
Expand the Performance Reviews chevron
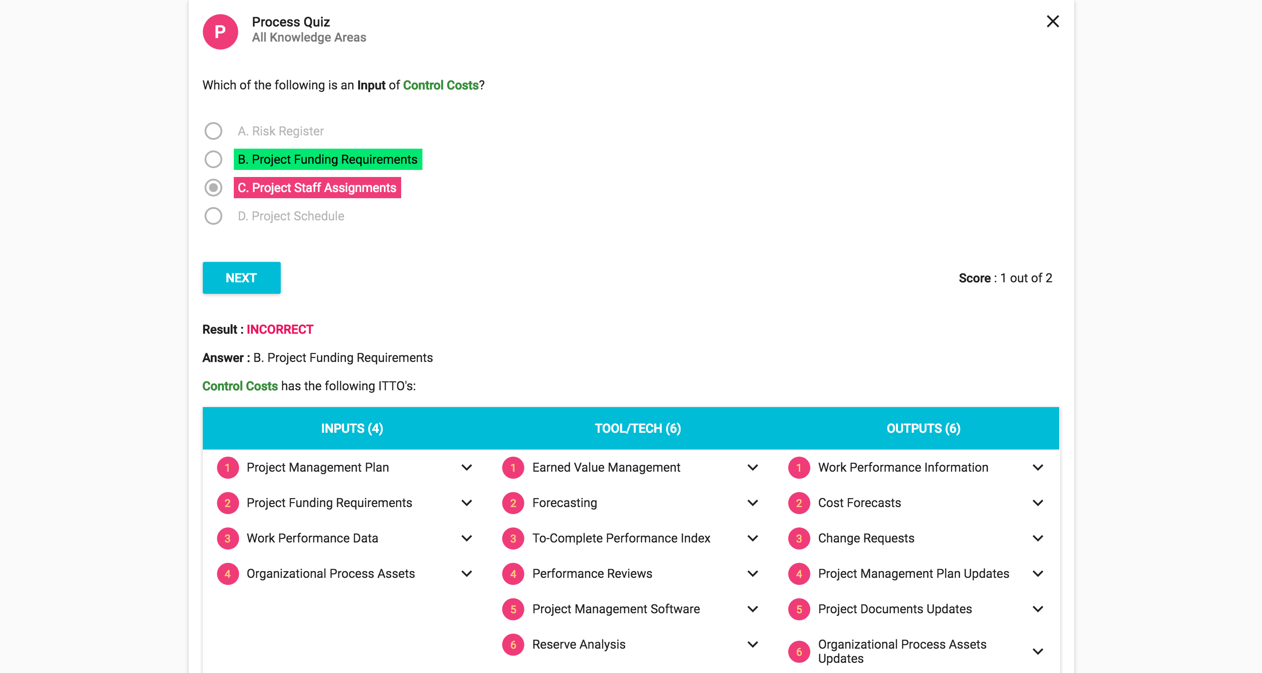coord(752,573)
